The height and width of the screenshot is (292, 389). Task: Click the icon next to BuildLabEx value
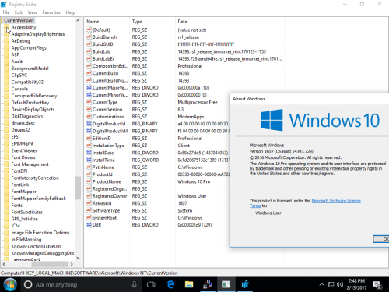pyautogui.click(x=89, y=59)
